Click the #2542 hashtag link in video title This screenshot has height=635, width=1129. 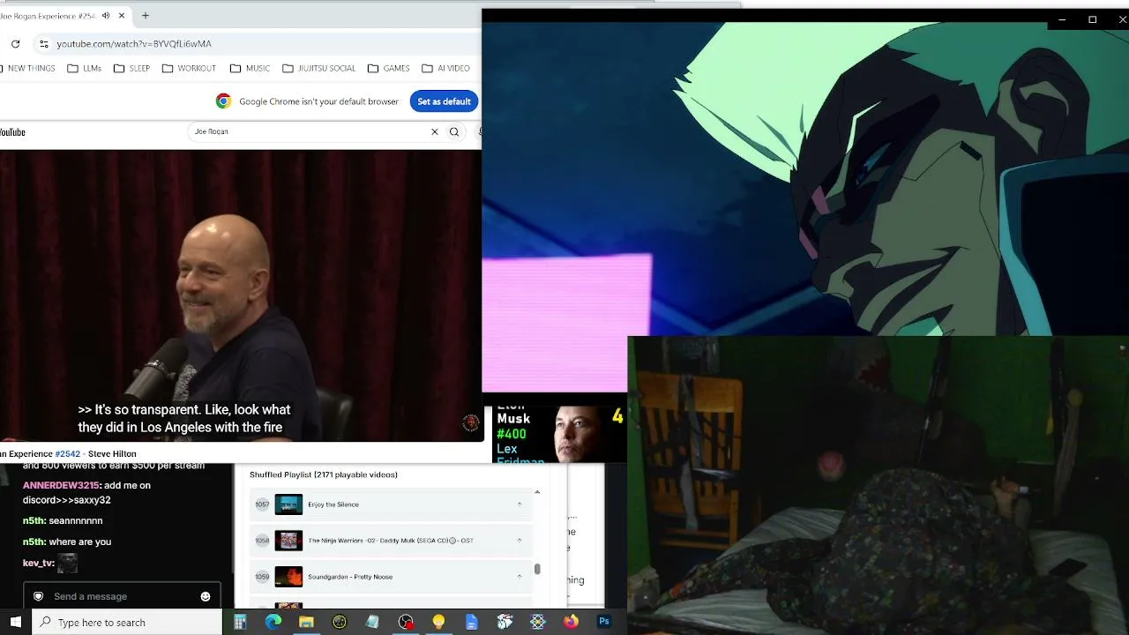click(x=67, y=453)
